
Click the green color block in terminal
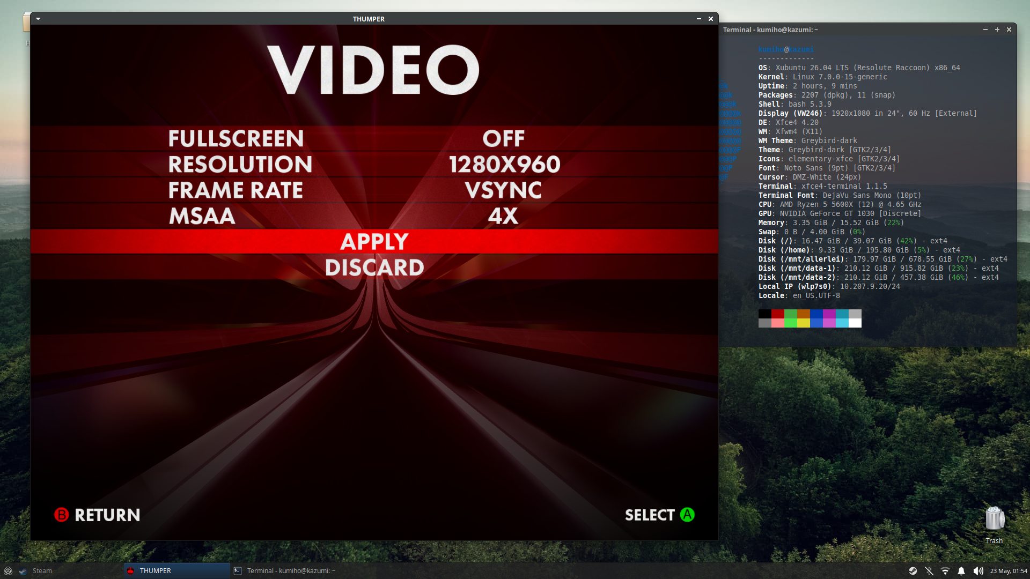pos(791,314)
